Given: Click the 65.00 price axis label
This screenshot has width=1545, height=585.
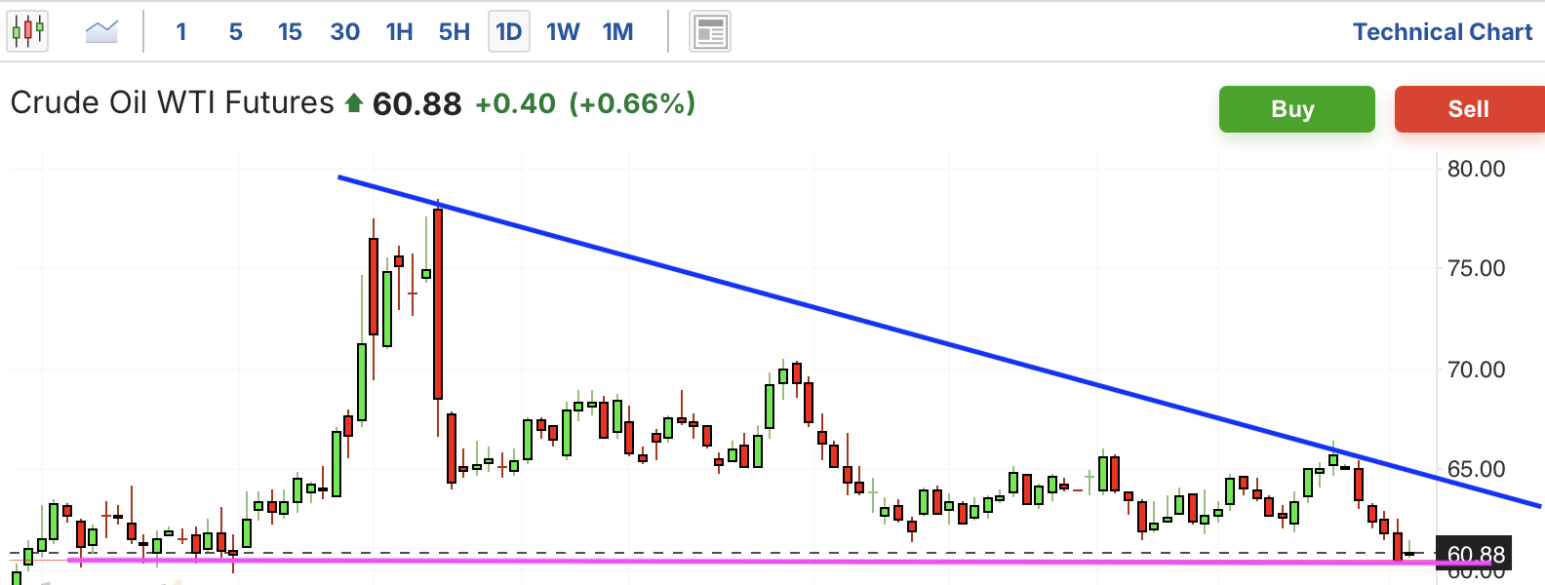Looking at the screenshot, I should click(1476, 469).
